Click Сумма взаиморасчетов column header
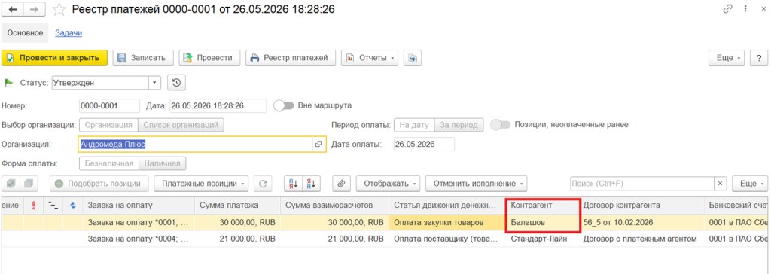This screenshot has width=771, height=274. 334,205
